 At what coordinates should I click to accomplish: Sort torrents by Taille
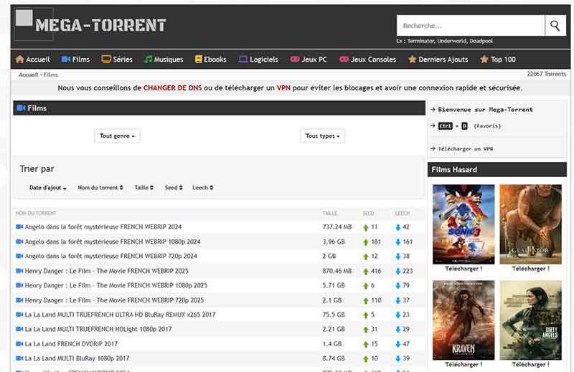[144, 188]
